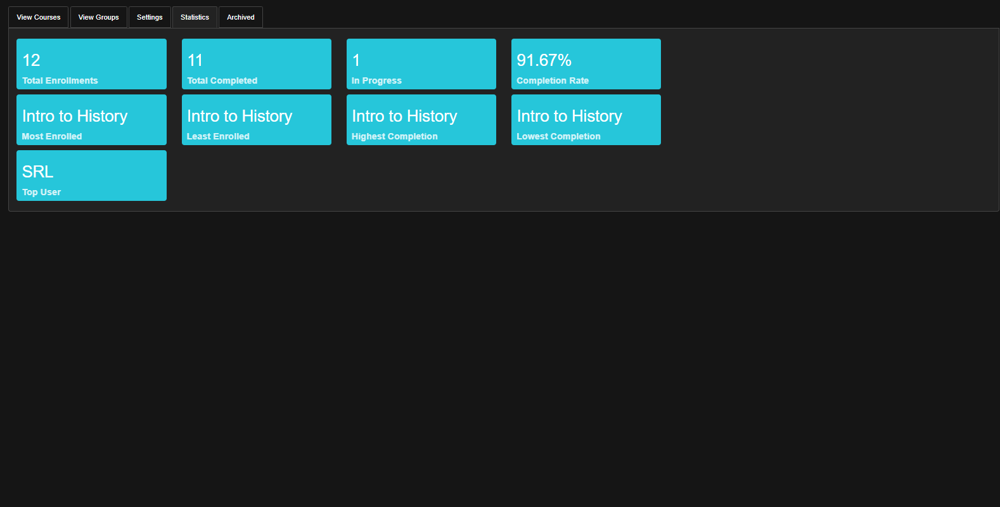Click the Completion Rate label text
The image size is (1000, 507).
click(553, 80)
